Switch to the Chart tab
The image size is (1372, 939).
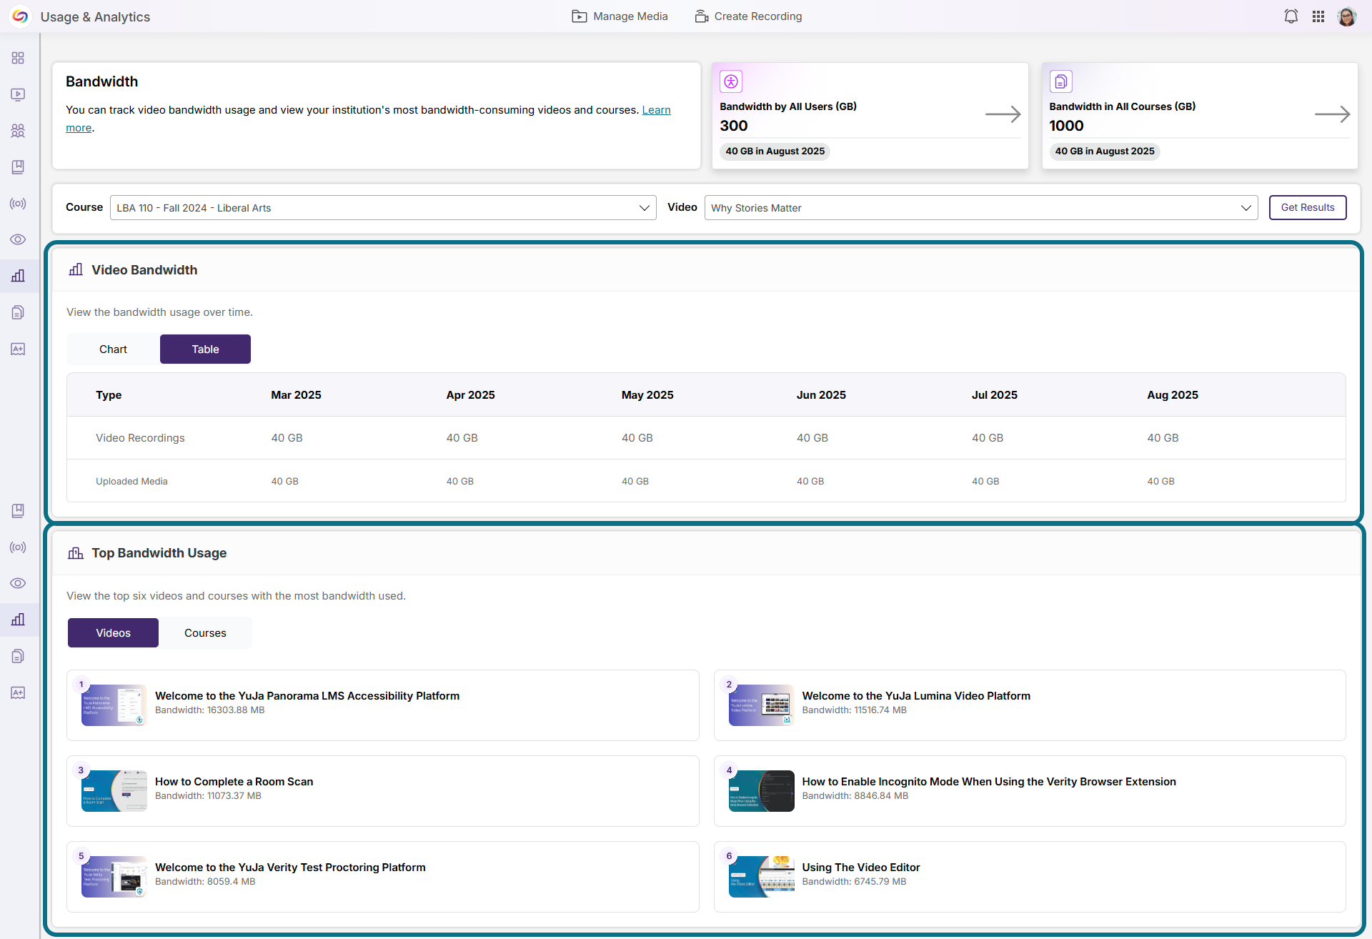point(113,349)
